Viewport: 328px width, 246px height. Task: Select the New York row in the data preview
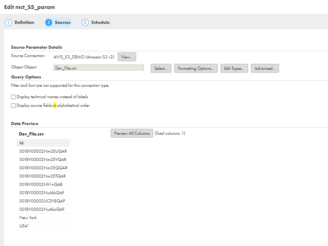(x=43, y=218)
